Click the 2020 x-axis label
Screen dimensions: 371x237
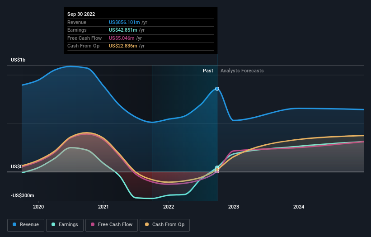tap(38, 207)
